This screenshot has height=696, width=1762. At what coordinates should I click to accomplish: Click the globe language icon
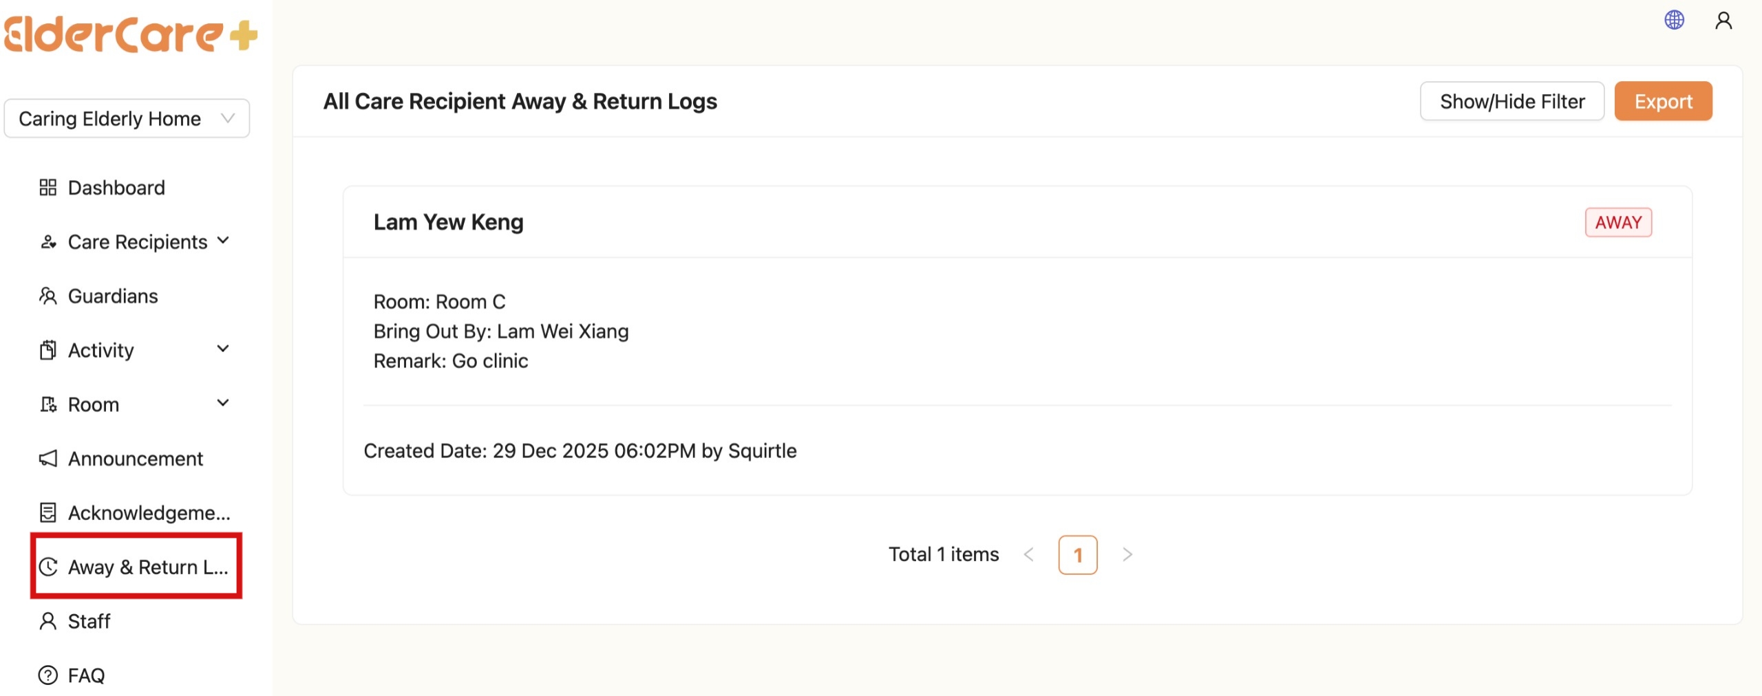(1674, 19)
